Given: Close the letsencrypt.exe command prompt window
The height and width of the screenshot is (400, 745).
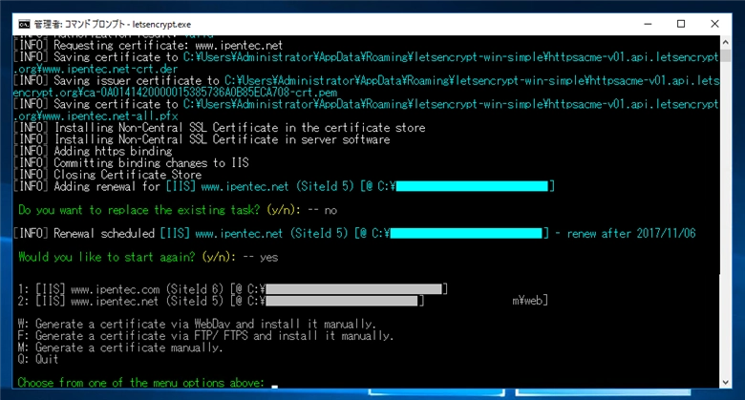Looking at the screenshot, I should [714, 24].
